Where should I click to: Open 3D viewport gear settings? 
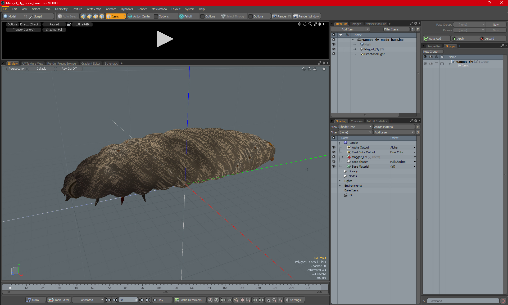click(x=324, y=69)
